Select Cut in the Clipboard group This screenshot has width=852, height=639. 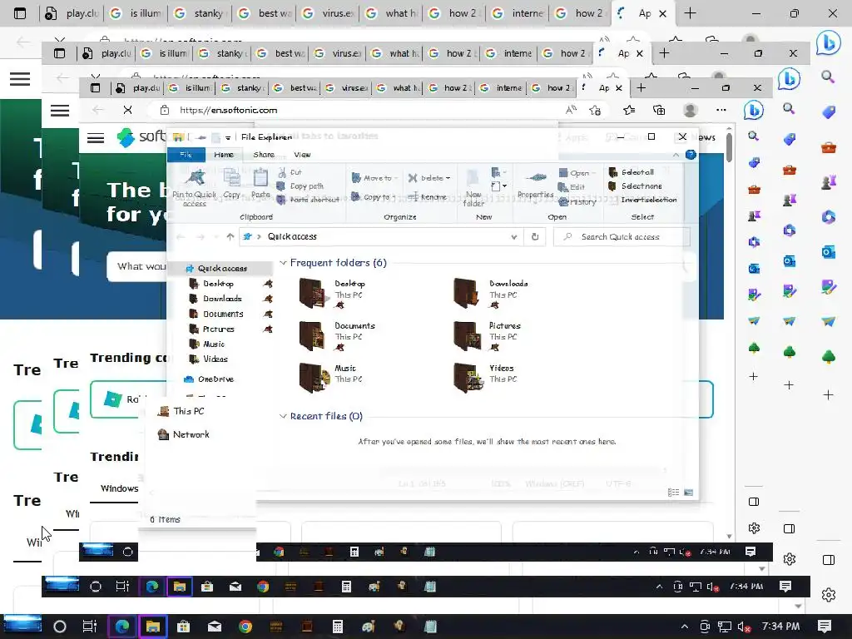[x=290, y=172]
